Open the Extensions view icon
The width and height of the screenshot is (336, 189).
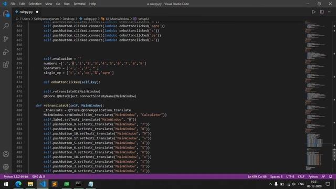(x=6, y=65)
